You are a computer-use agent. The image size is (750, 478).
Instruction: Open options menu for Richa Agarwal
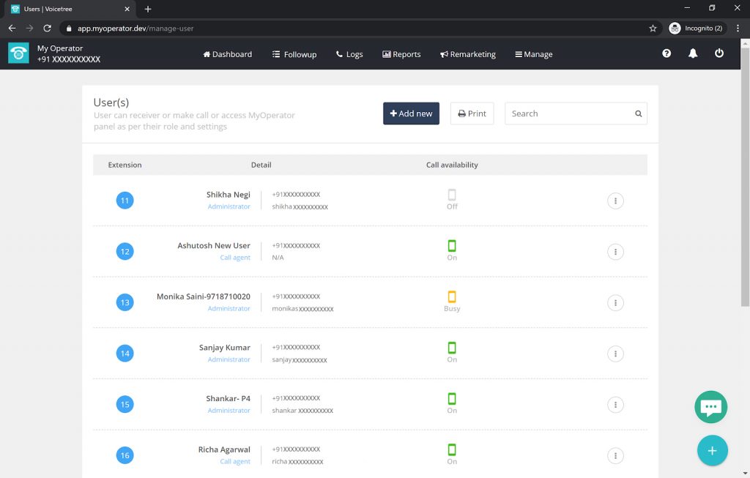[615, 455]
